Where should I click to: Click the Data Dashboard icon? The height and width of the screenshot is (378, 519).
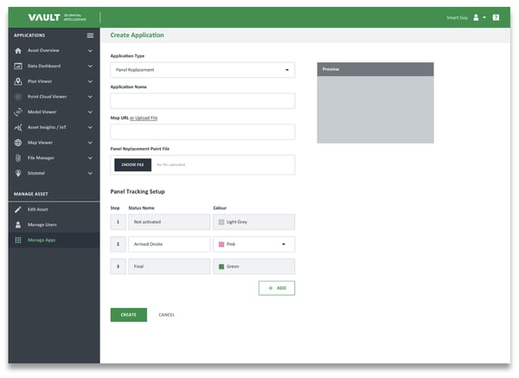[18, 66]
